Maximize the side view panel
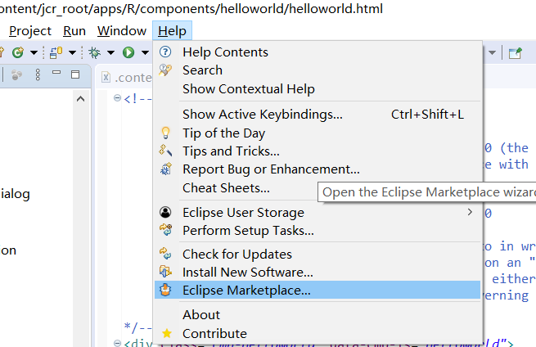 point(75,74)
